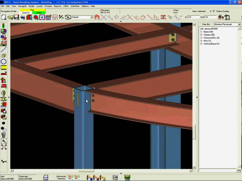Image resolution: width=242 pixels, height=181 pixels.
Task: Click the viewport vertical scrollbar down arrow
Action: tap(194, 167)
